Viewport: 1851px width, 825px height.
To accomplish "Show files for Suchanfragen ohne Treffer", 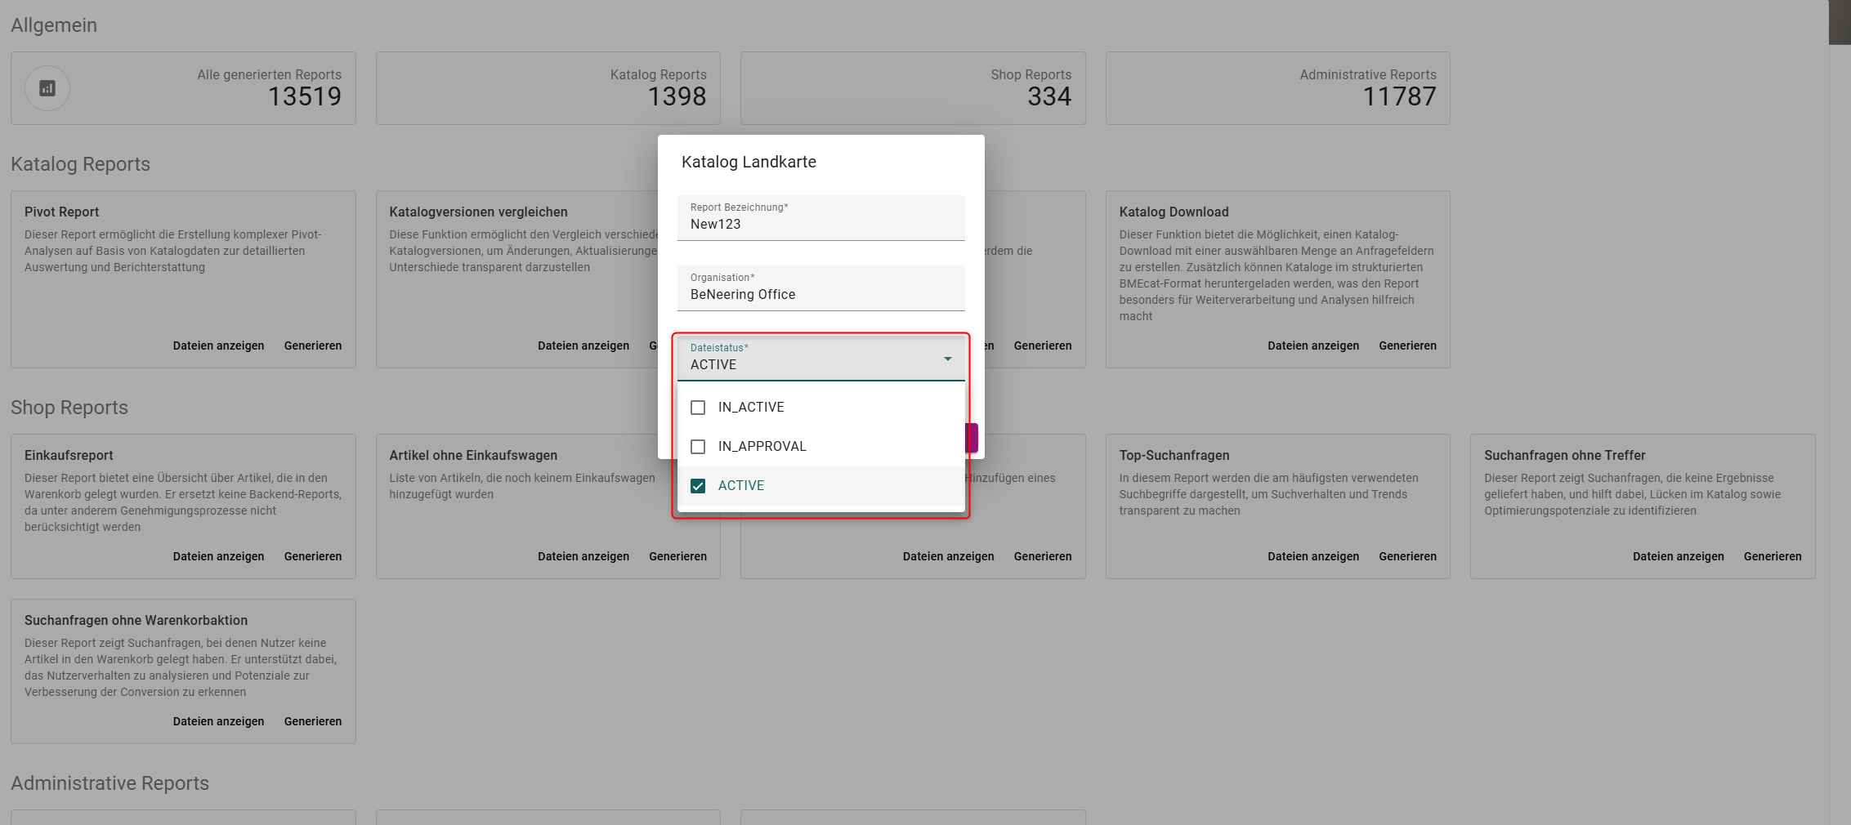I will 1678,556.
